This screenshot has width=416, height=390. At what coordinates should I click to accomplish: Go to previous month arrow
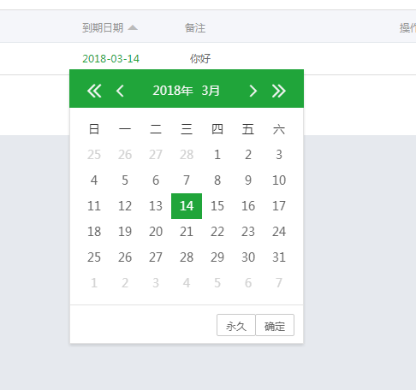[x=120, y=91]
